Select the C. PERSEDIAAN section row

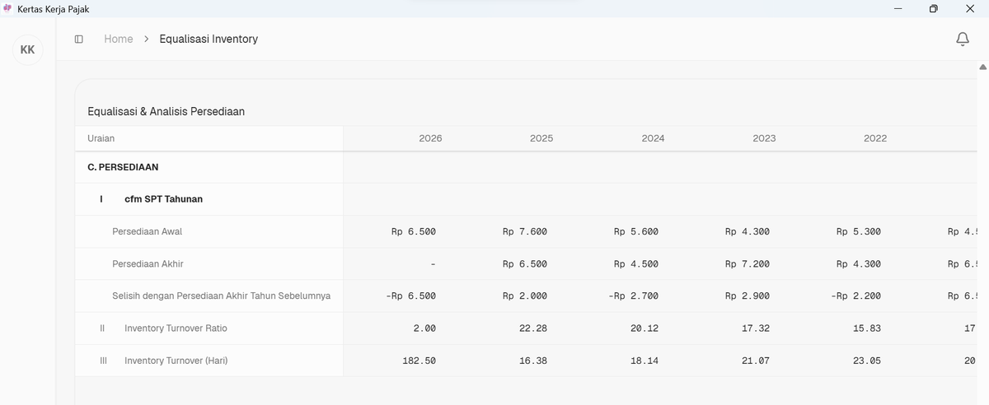pyautogui.click(x=123, y=167)
